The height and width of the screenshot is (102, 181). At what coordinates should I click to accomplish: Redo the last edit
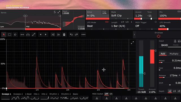point(76,35)
